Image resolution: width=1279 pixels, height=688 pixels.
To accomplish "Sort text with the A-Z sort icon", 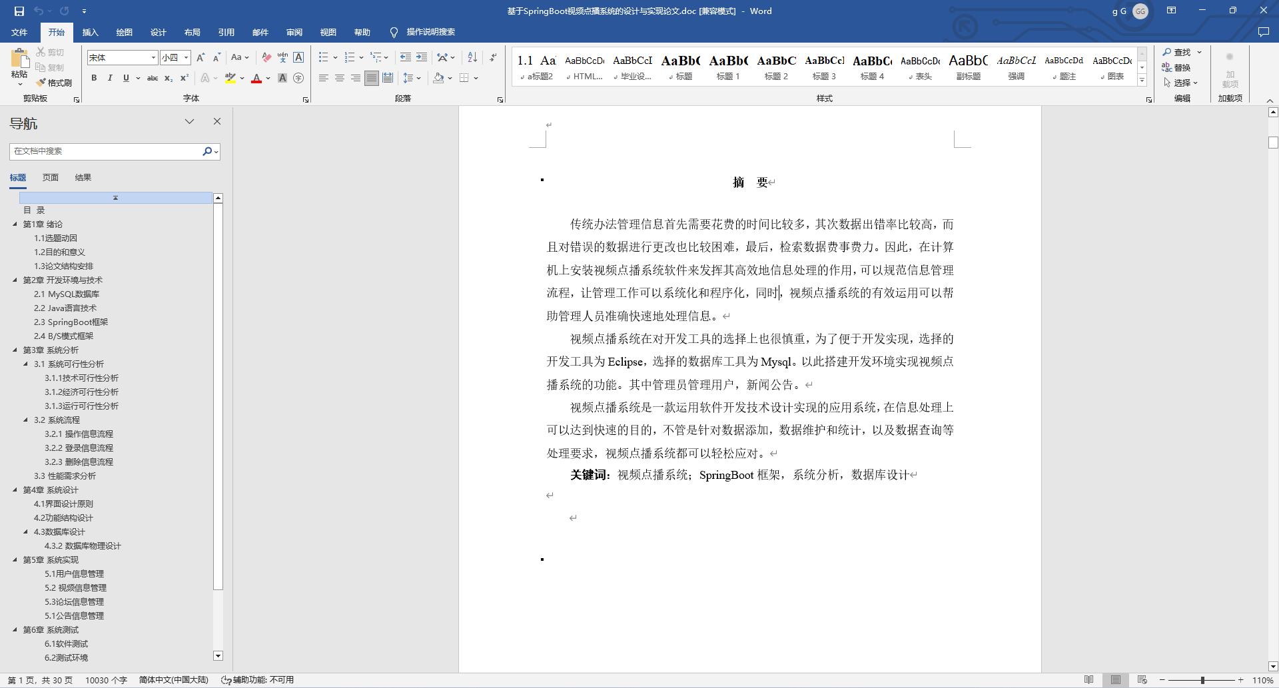I will (x=472, y=58).
